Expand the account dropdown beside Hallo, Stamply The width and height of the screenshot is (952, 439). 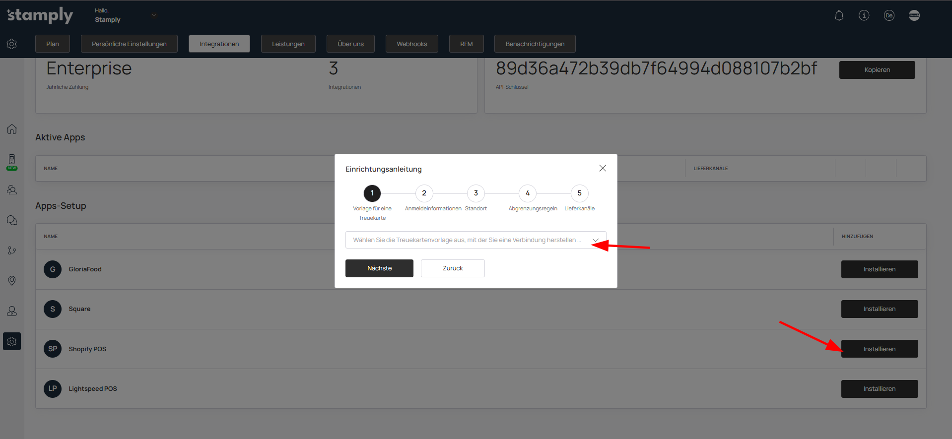[x=154, y=15]
